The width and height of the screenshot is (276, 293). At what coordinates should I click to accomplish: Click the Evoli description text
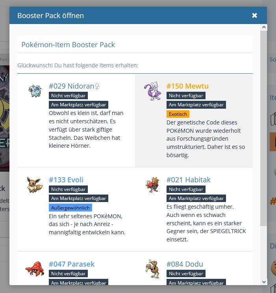[x=87, y=224]
